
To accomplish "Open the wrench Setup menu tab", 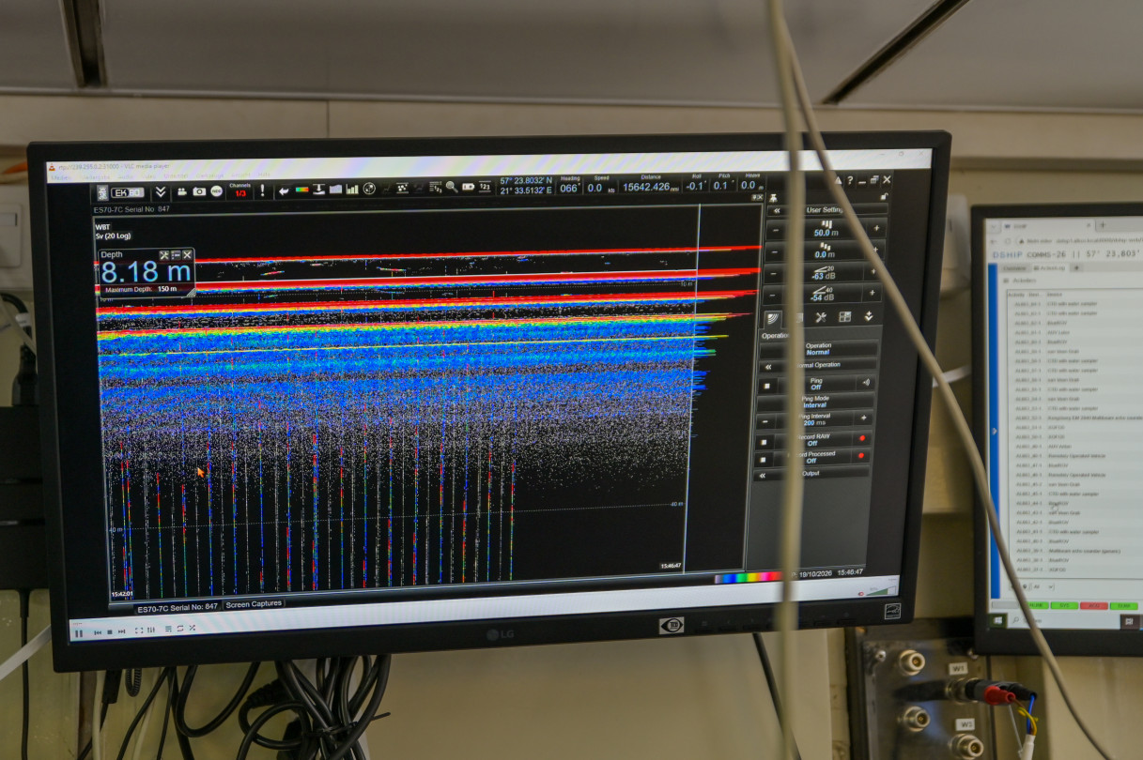I will pyautogui.click(x=820, y=317).
